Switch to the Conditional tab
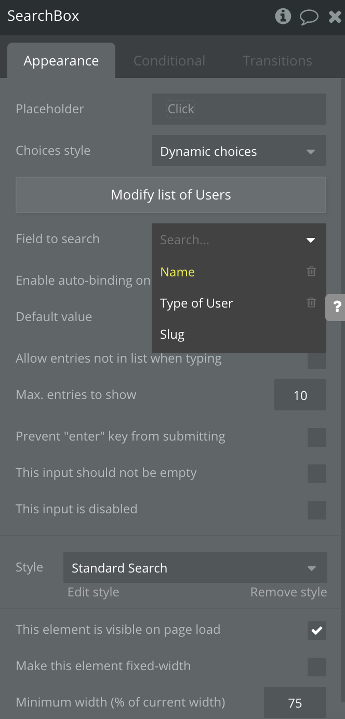 (169, 61)
